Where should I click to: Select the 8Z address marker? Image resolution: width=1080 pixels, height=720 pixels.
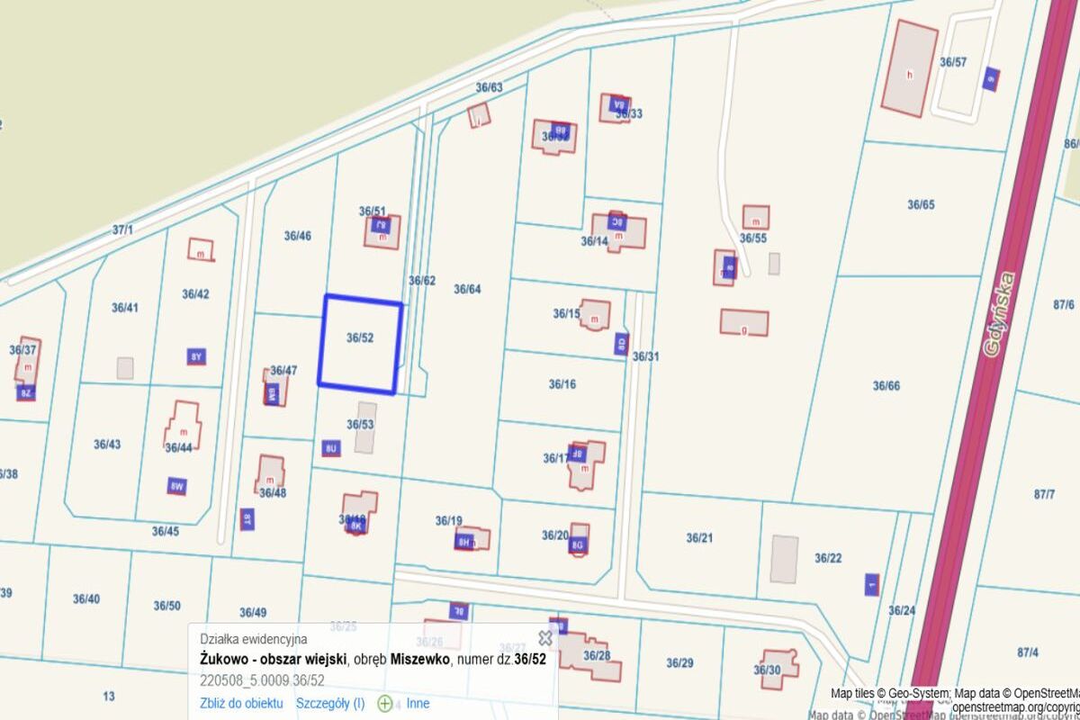(x=26, y=392)
